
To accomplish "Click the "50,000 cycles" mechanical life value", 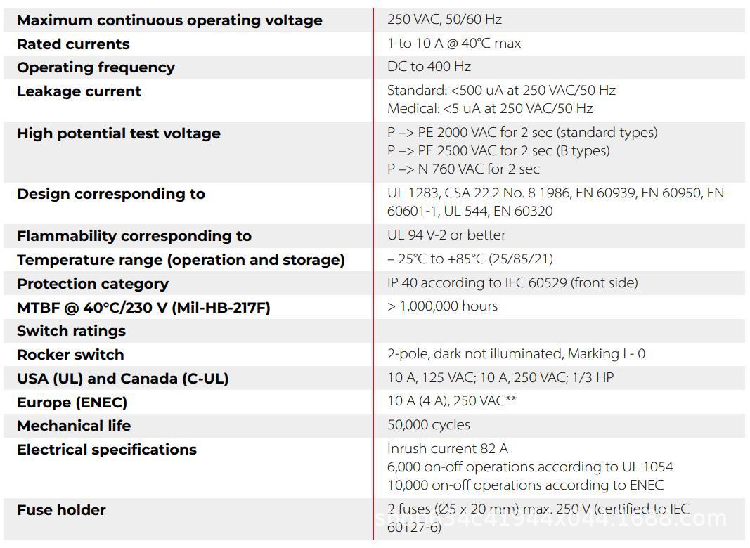I will point(429,424).
